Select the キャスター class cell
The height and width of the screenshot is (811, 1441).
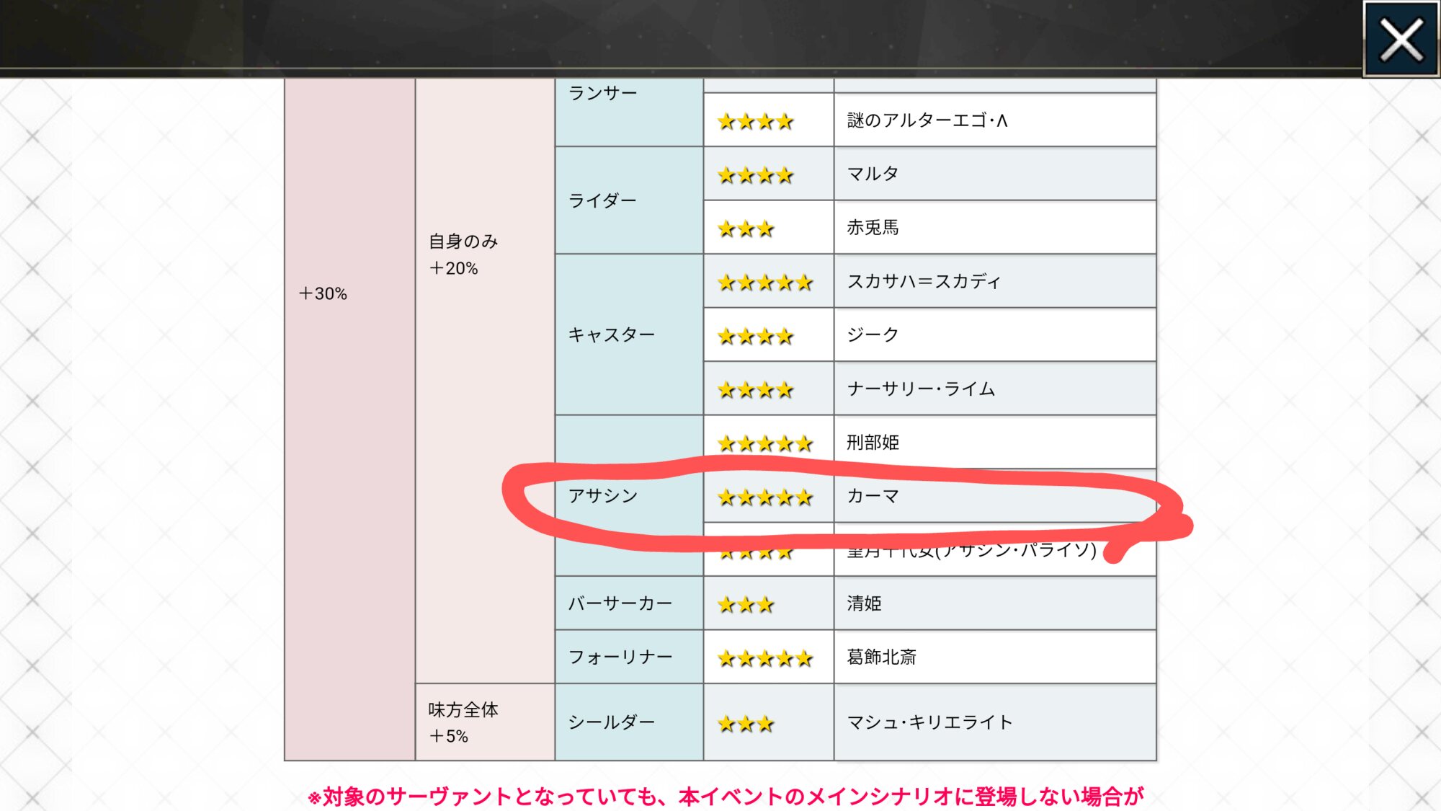pyautogui.click(x=611, y=334)
